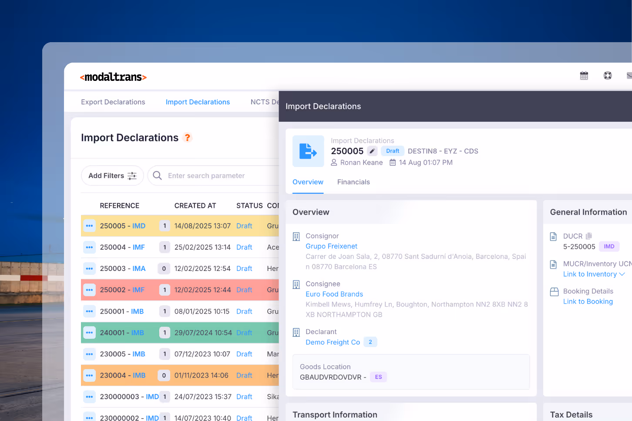Screen dimensions: 632x421
Task: Click the Draft status badge on 250005
Action: (x=393, y=151)
